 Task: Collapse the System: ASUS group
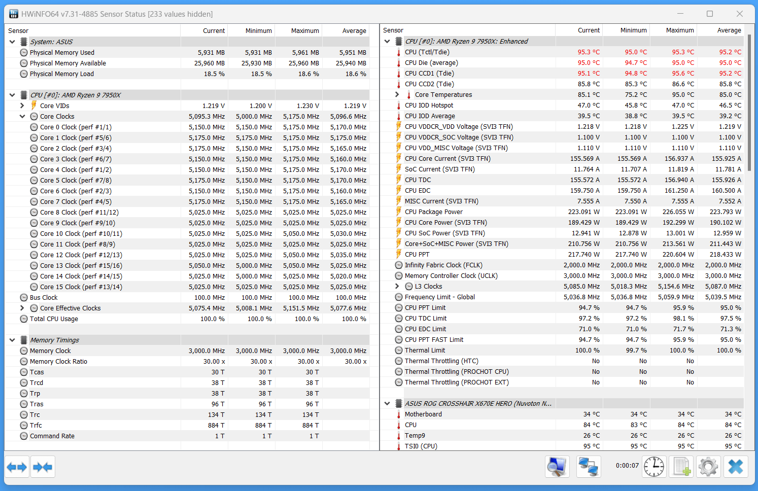pyautogui.click(x=12, y=42)
